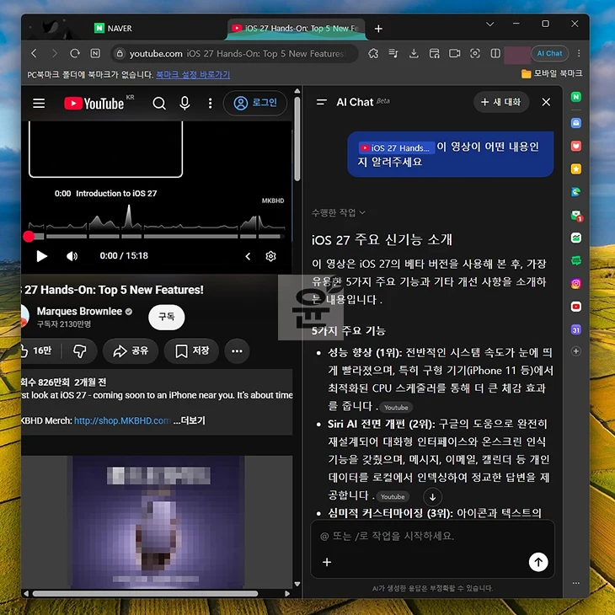Open YouTube icon in sidebar

tap(575, 307)
